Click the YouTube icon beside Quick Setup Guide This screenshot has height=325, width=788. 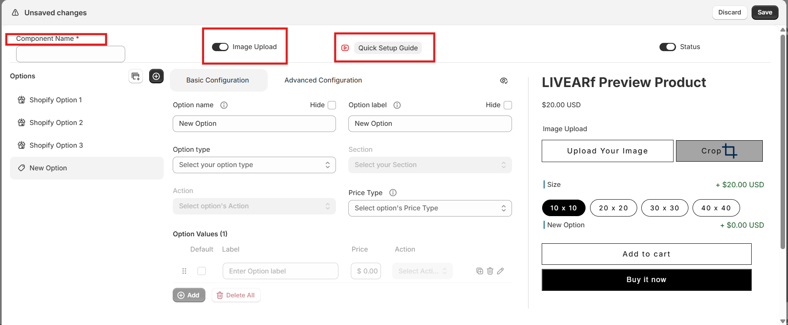[x=345, y=48]
